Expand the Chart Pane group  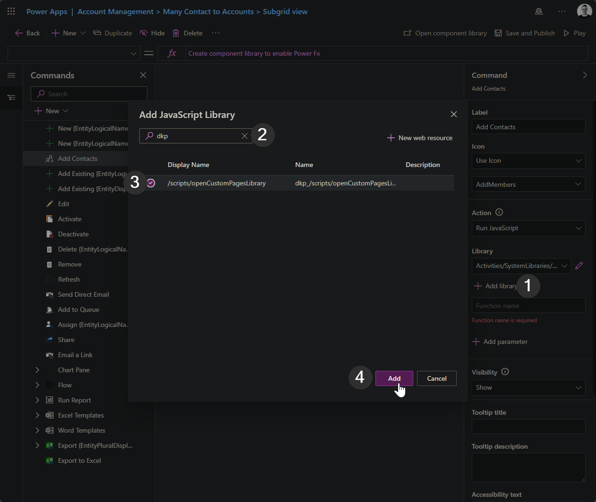[x=37, y=370]
